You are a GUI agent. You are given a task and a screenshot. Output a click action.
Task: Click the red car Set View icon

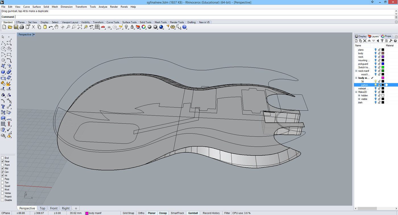103,27
